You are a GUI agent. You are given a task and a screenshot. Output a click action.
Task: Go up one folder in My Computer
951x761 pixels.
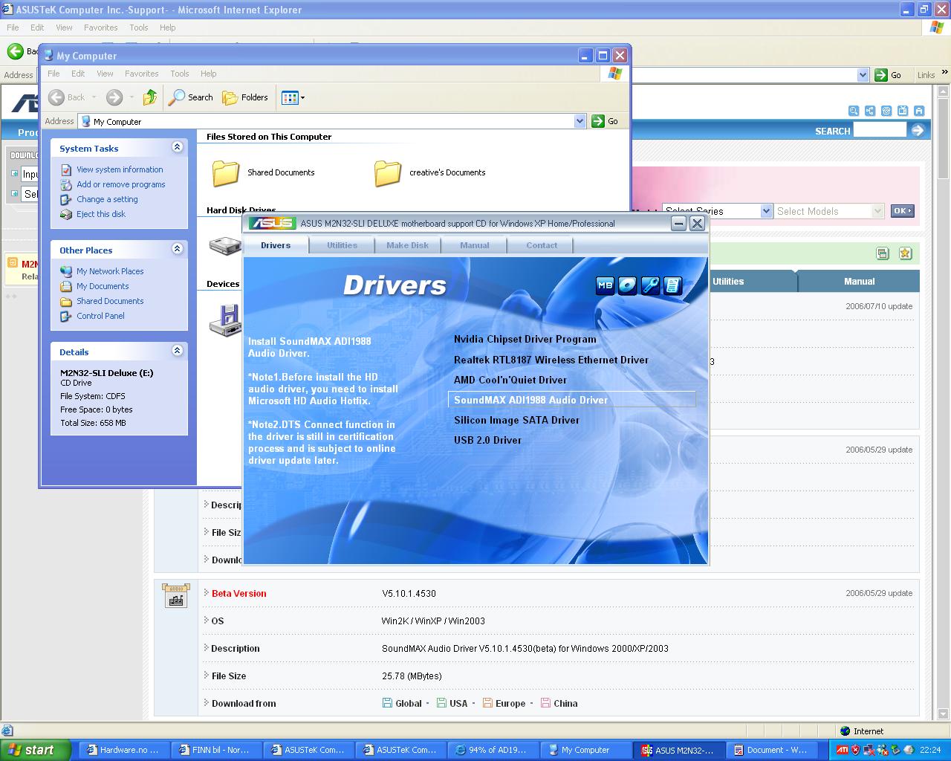click(150, 97)
